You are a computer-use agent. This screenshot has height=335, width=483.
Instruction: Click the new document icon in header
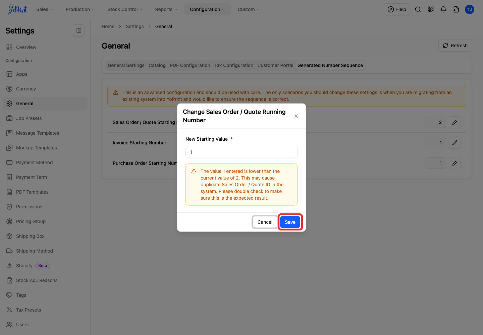click(456, 9)
